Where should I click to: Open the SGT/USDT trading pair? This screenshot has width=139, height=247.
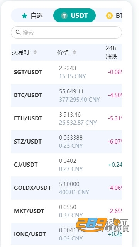coord(66,72)
